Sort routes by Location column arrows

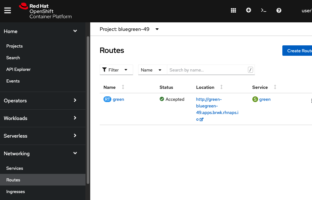pyautogui.click(x=221, y=87)
